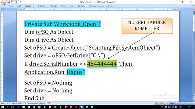Open the Windows Start menu
The image size is (195, 109).
click(2, 107)
